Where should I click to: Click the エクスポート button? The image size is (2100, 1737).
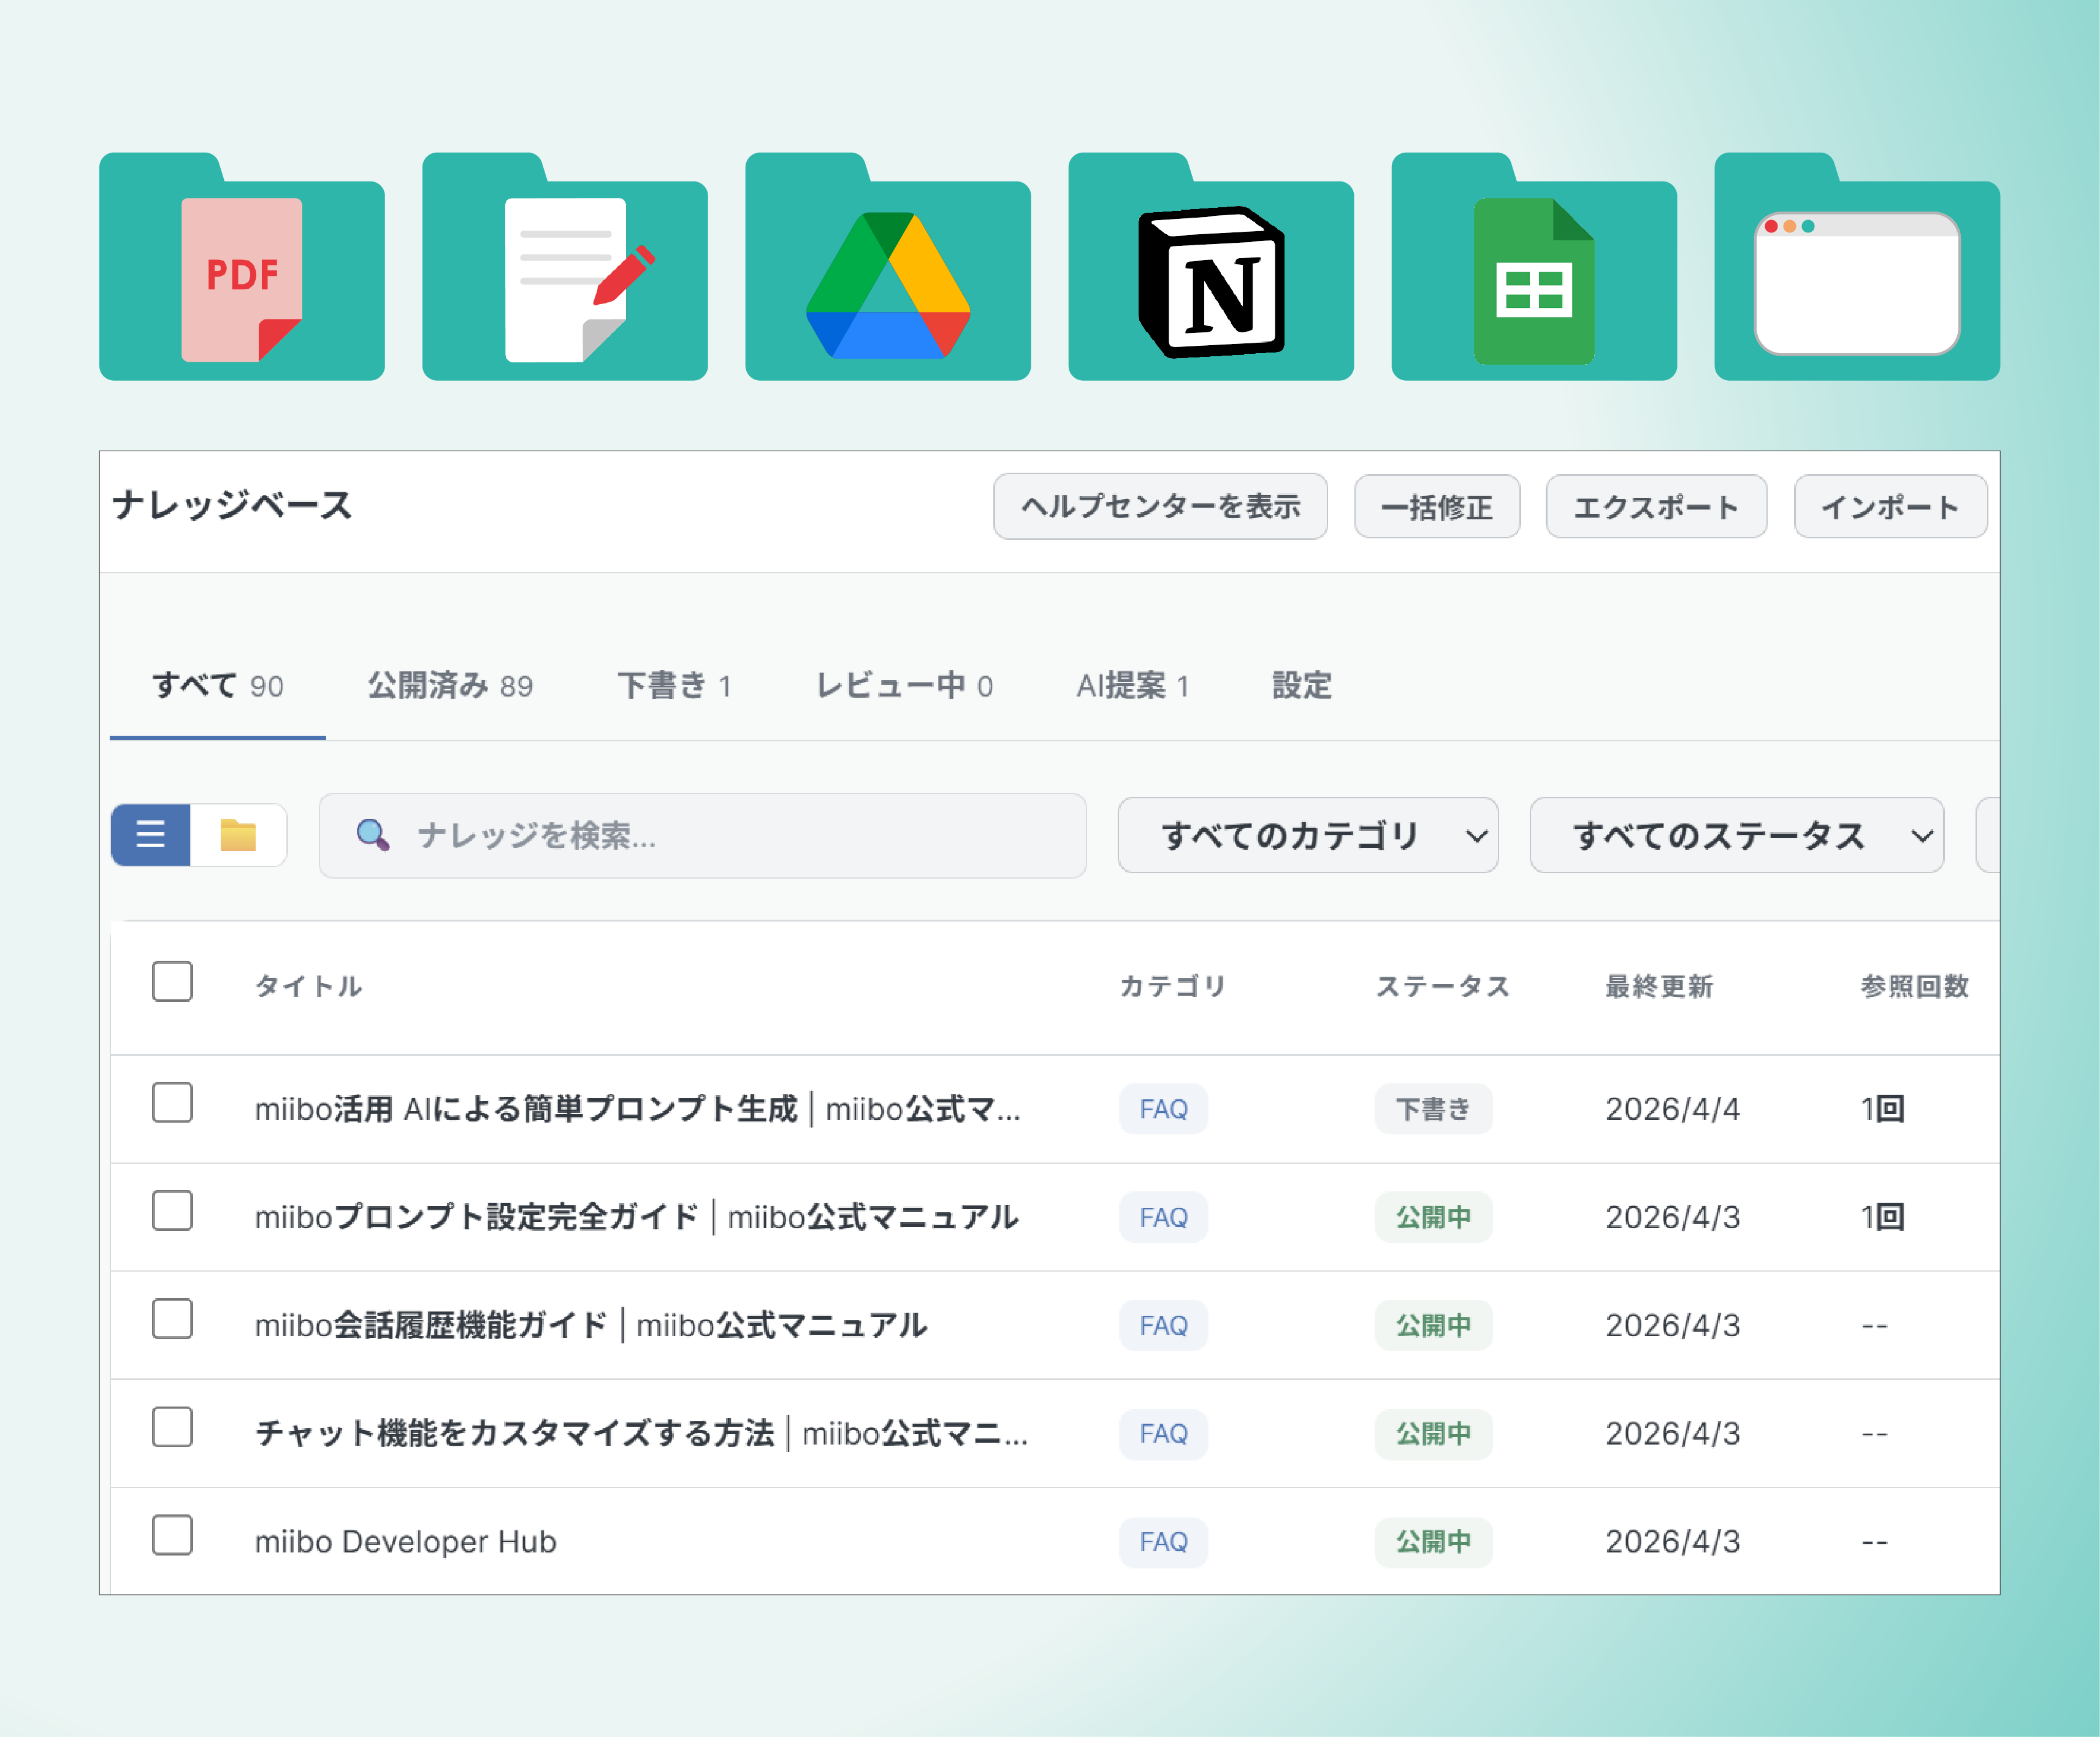[1656, 506]
